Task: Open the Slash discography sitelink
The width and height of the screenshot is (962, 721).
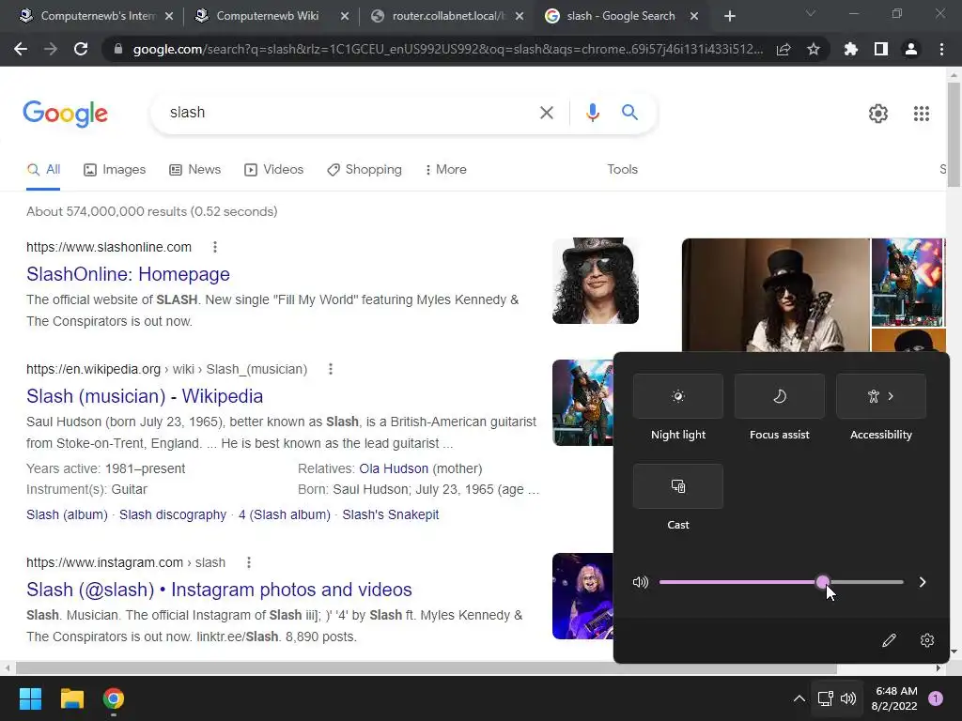Action: [173, 514]
